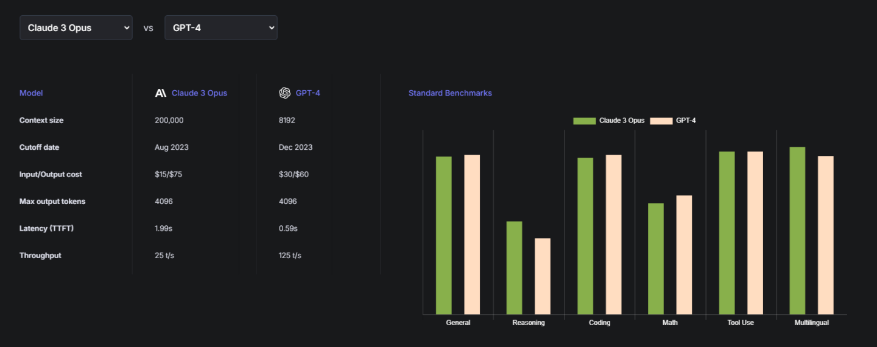Click the green Claude bar for Coding

(585, 236)
